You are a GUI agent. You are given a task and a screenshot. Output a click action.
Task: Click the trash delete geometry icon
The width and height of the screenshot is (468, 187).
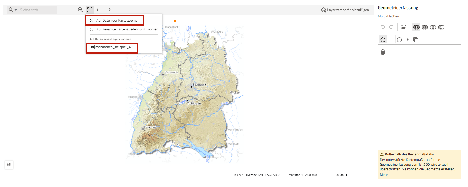click(x=383, y=52)
